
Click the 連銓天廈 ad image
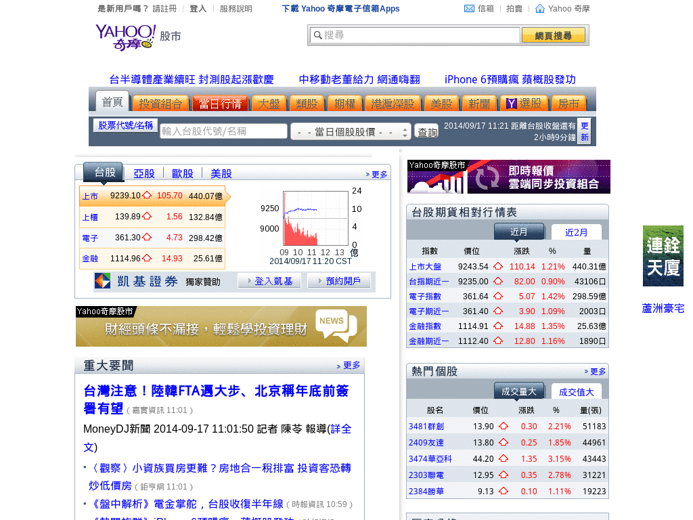pos(663,255)
